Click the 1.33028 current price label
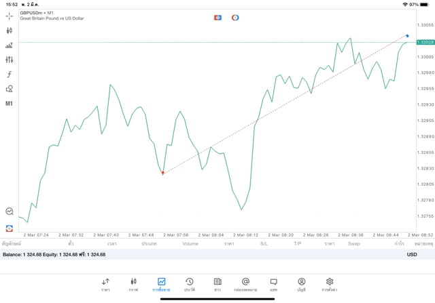 (426, 42)
